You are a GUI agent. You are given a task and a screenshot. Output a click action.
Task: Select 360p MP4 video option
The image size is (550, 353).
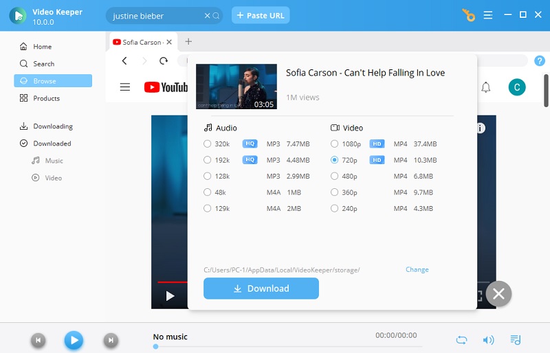point(334,192)
